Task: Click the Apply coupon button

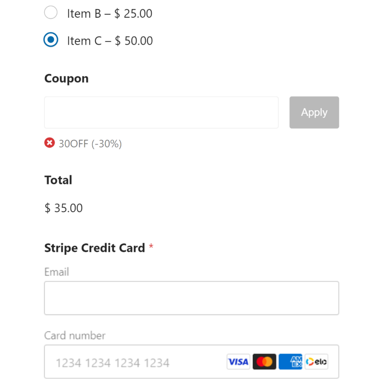Action: (314, 112)
